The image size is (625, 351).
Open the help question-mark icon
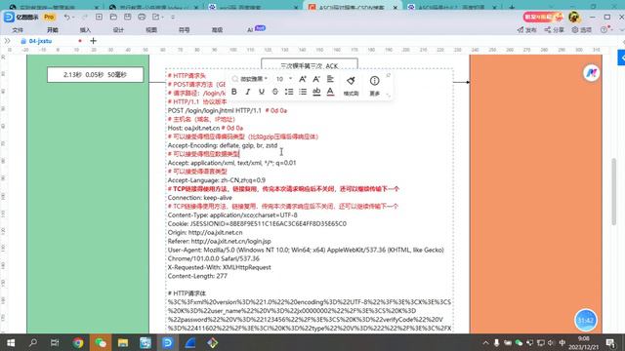click(604, 30)
